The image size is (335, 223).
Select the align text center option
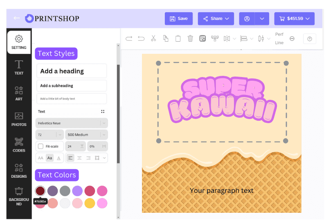tap(79, 158)
